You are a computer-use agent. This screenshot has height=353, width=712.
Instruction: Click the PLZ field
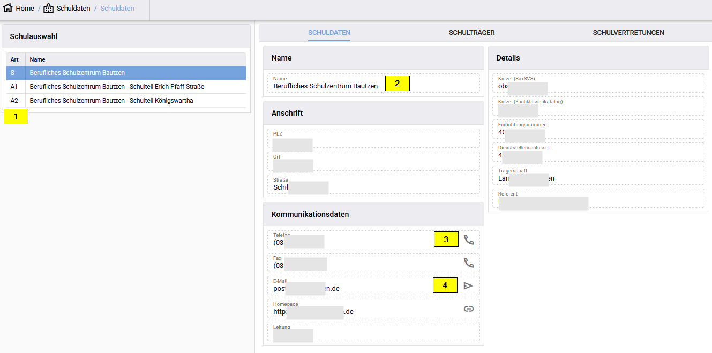[x=373, y=139]
